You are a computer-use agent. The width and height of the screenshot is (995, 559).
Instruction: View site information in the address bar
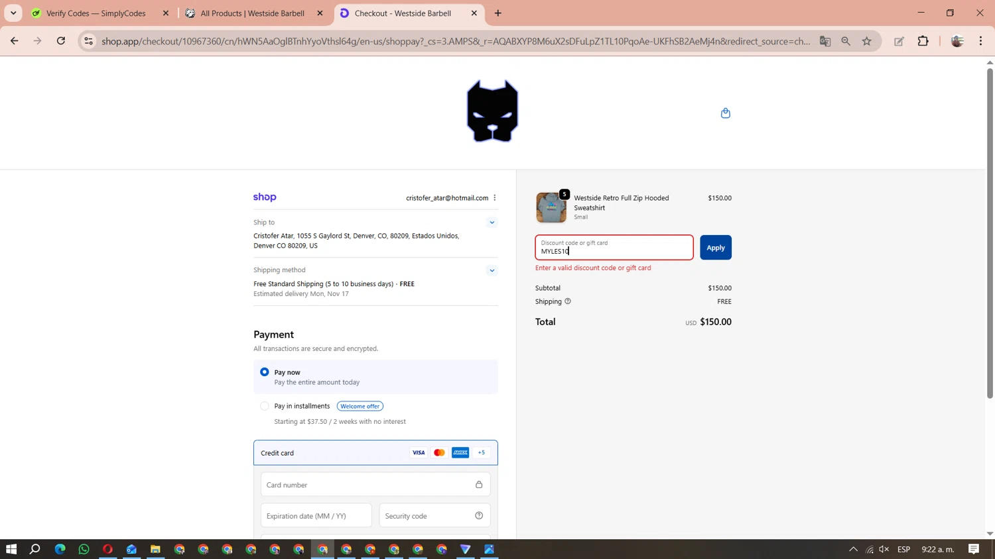click(88, 41)
